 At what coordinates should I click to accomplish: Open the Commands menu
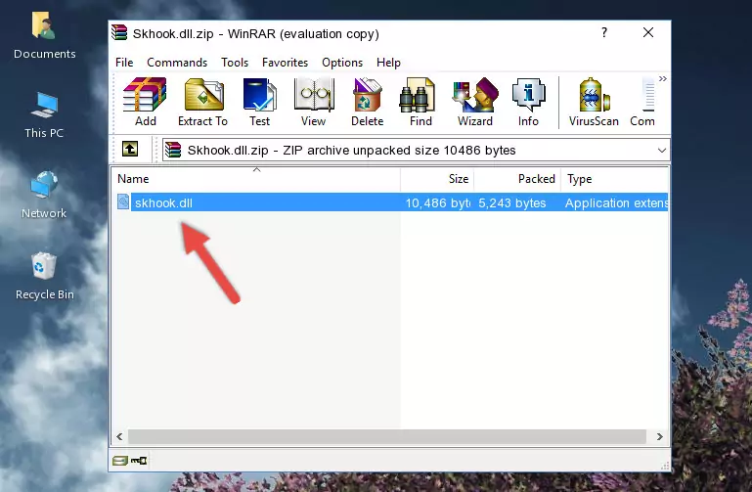pos(177,63)
